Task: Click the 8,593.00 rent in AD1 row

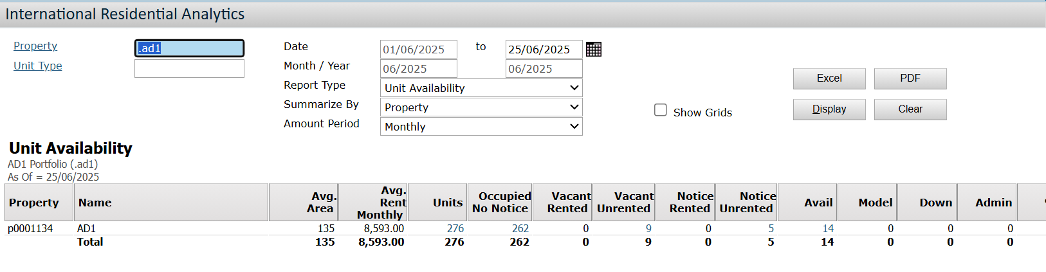Action: 384,228
